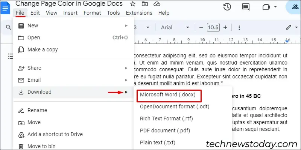Click the document title text

coord(69,4)
